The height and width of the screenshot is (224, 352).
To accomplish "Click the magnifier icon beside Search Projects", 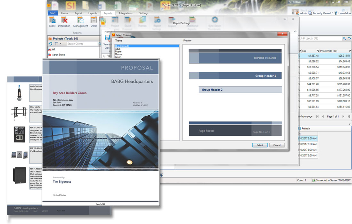I will [x=344, y=38].
